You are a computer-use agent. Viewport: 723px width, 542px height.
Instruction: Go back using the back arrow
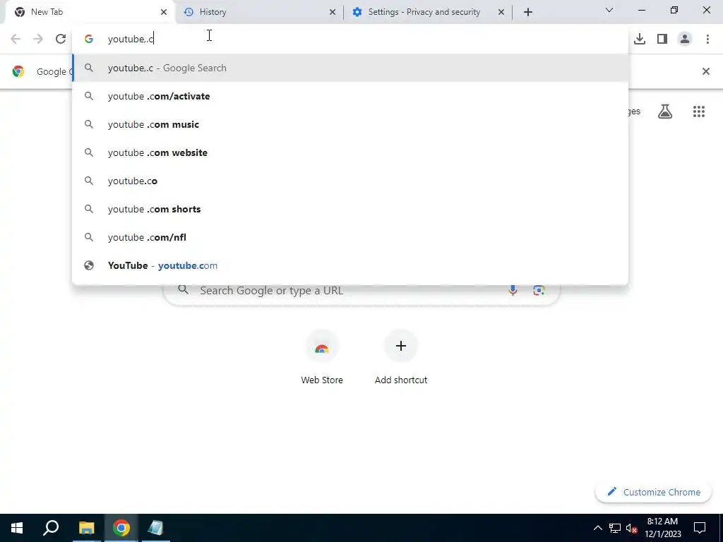pyautogui.click(x=16, y=40)
